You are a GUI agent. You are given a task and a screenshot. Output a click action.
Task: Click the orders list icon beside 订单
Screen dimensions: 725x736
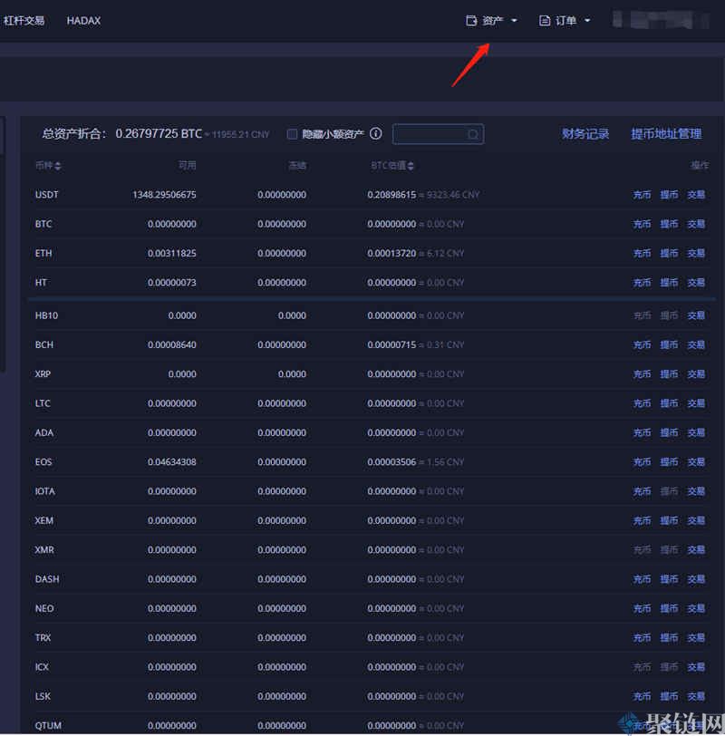(545, 21)
